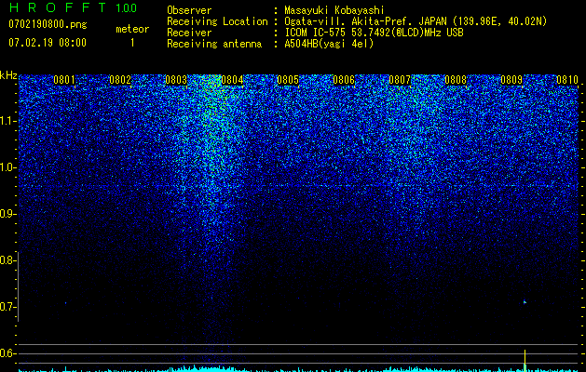
Task: Click the 0809 time marker
Action: (x=511, y=80)
